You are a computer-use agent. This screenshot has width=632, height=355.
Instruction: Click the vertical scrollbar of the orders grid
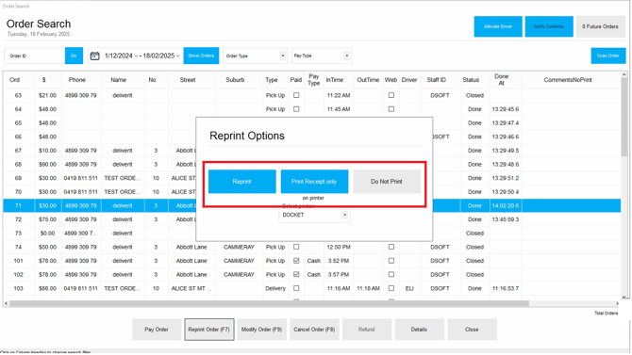(x=624, y=118)
